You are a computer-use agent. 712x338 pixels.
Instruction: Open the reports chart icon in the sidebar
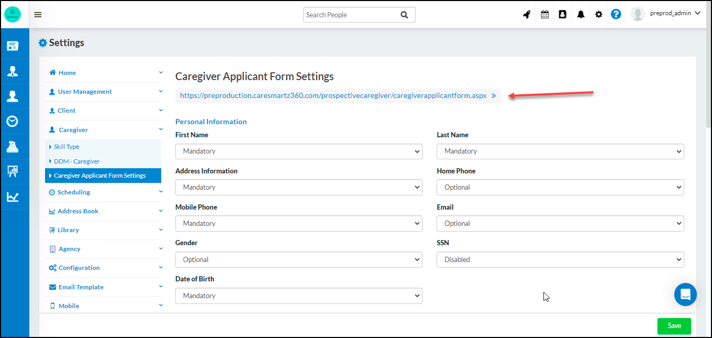tap(15, 197)
